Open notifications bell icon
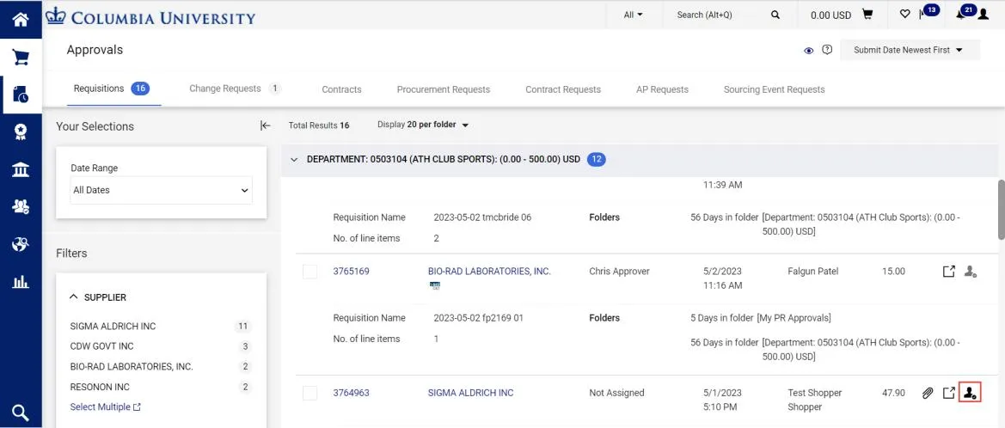The image size is (1005, 428). tap(960, 15)
